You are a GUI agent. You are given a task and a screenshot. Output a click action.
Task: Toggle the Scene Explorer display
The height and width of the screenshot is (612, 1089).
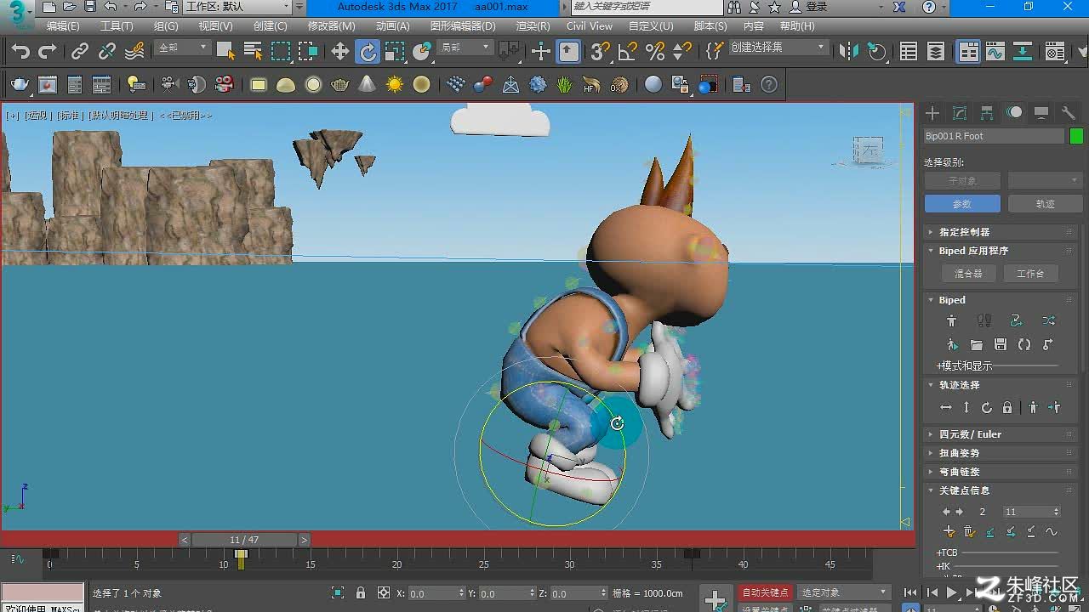[909, 52]
